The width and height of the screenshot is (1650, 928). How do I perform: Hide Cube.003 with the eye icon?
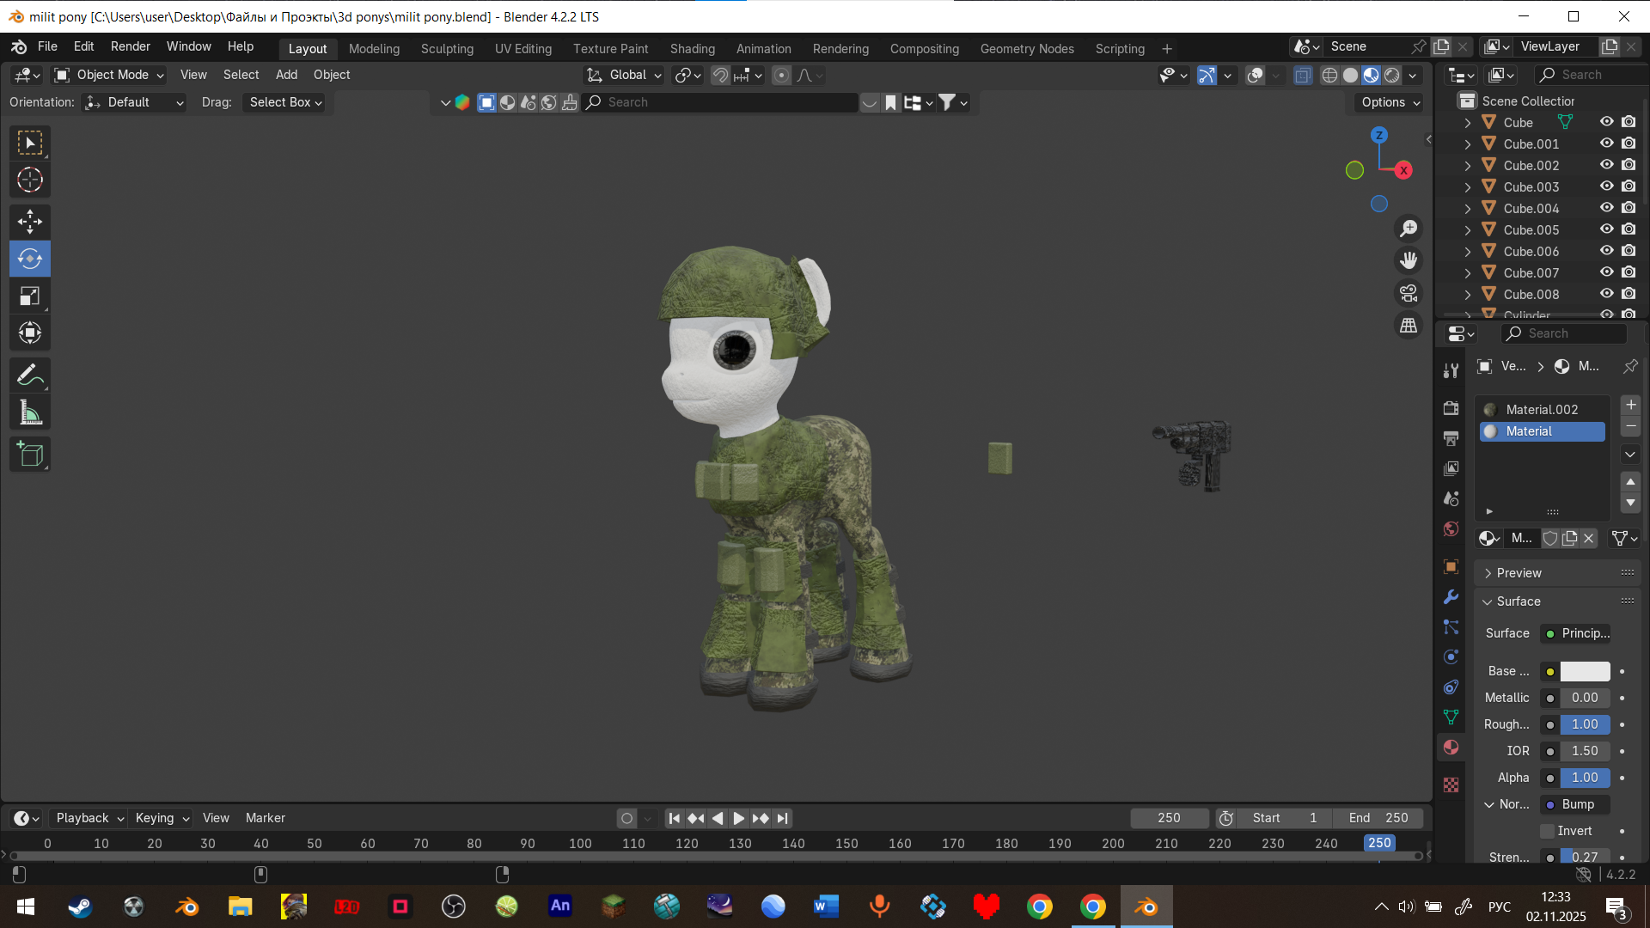1606,186
